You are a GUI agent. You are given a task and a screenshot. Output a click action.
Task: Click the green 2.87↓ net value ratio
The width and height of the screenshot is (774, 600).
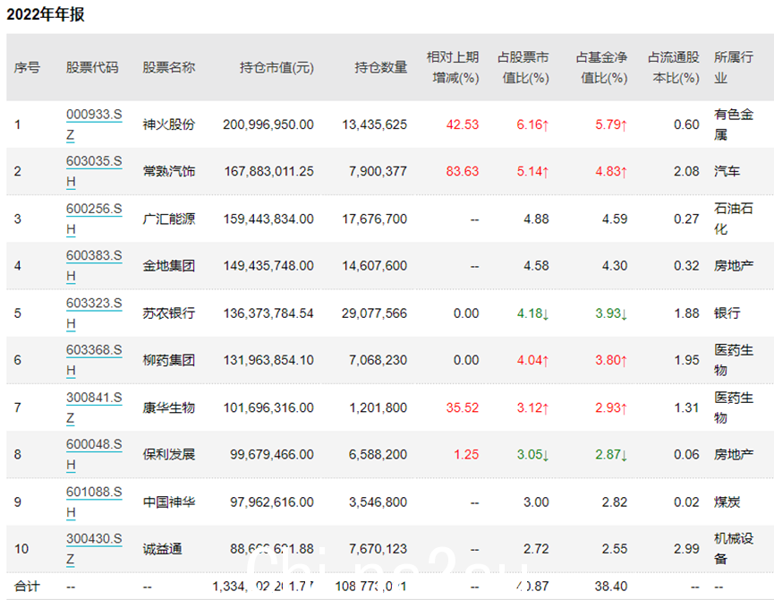click(611, 454)
